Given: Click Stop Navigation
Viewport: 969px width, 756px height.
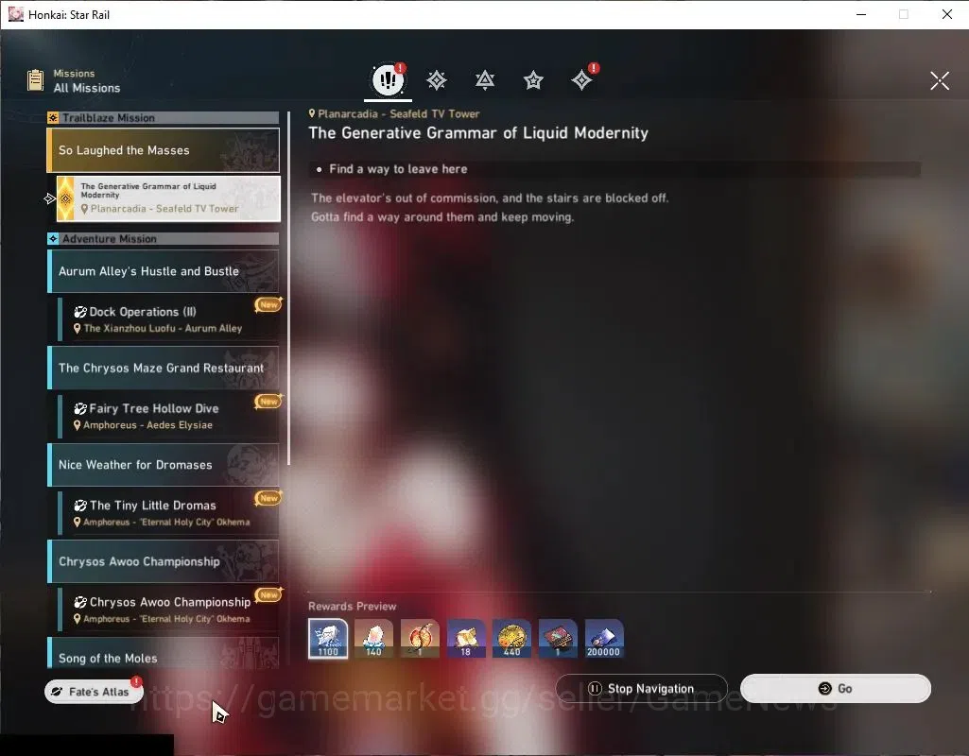Looking at the screenshot, I should click(641, 688).
